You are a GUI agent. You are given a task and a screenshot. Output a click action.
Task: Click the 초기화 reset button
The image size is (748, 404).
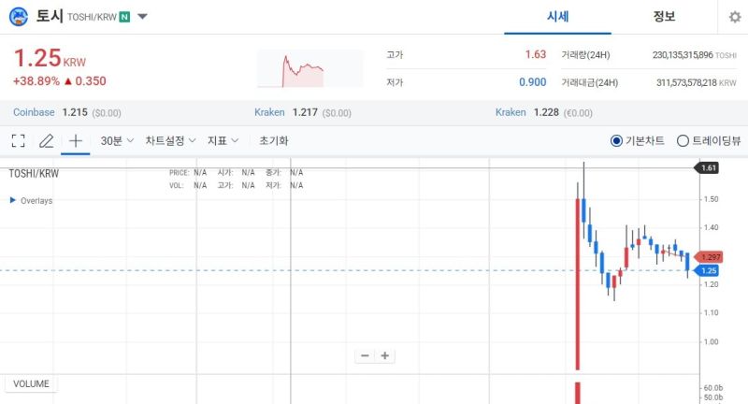[274, 140]
